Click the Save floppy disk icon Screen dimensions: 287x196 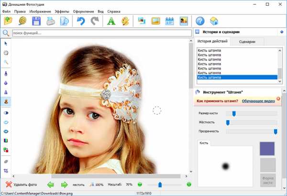click(x=36, y=21)
